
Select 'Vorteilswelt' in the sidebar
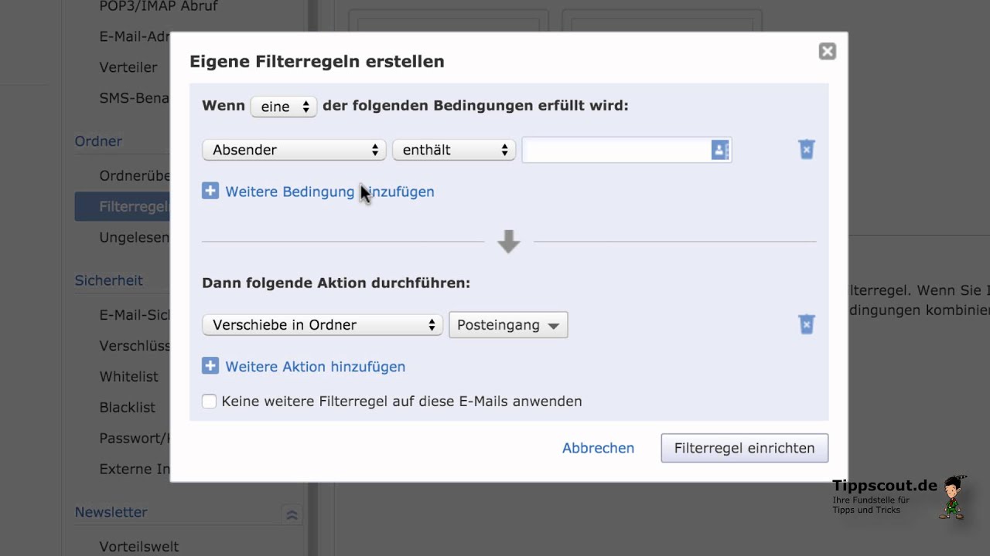(x=138, y=547)
